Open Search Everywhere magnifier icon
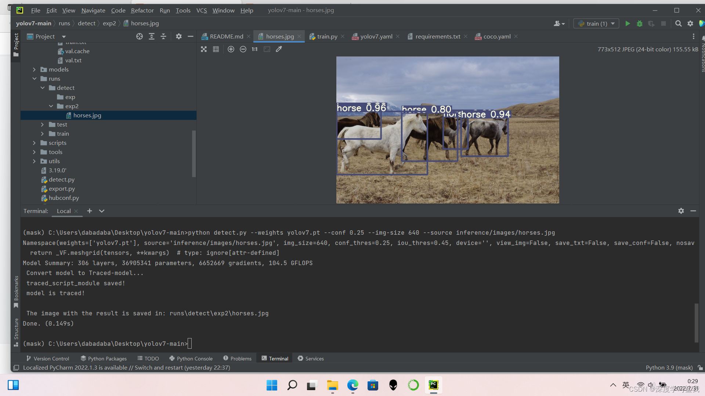705x396 pixels. click(x=678, y=23)
